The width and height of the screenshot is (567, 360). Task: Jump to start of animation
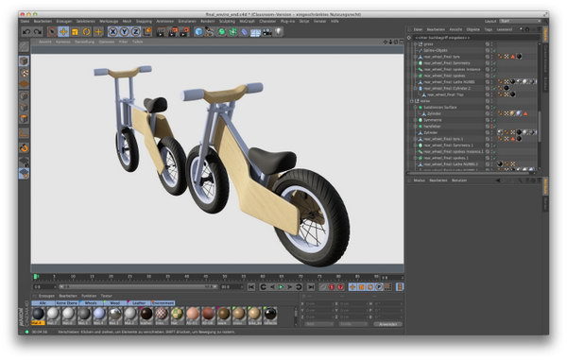pyautogui.click(x=251, y=287)
